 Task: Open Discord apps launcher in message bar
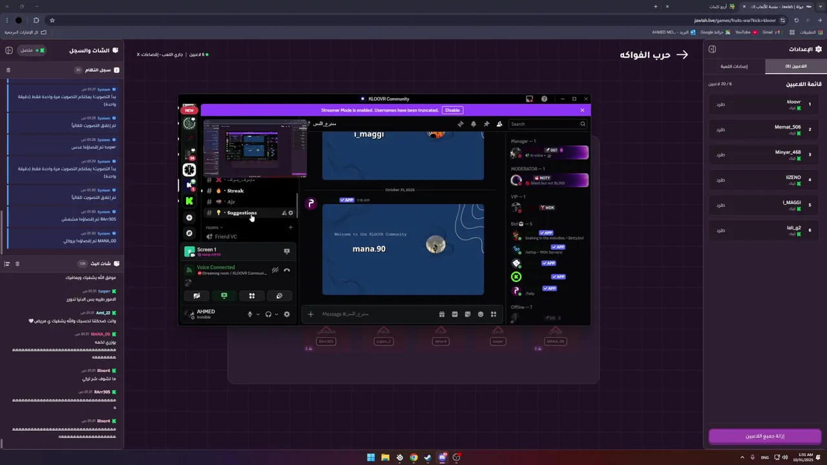(x=494, y=315)
